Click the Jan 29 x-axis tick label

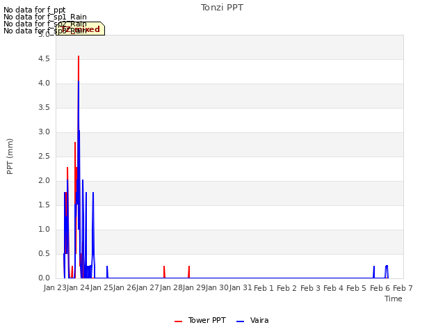[194, 288]
